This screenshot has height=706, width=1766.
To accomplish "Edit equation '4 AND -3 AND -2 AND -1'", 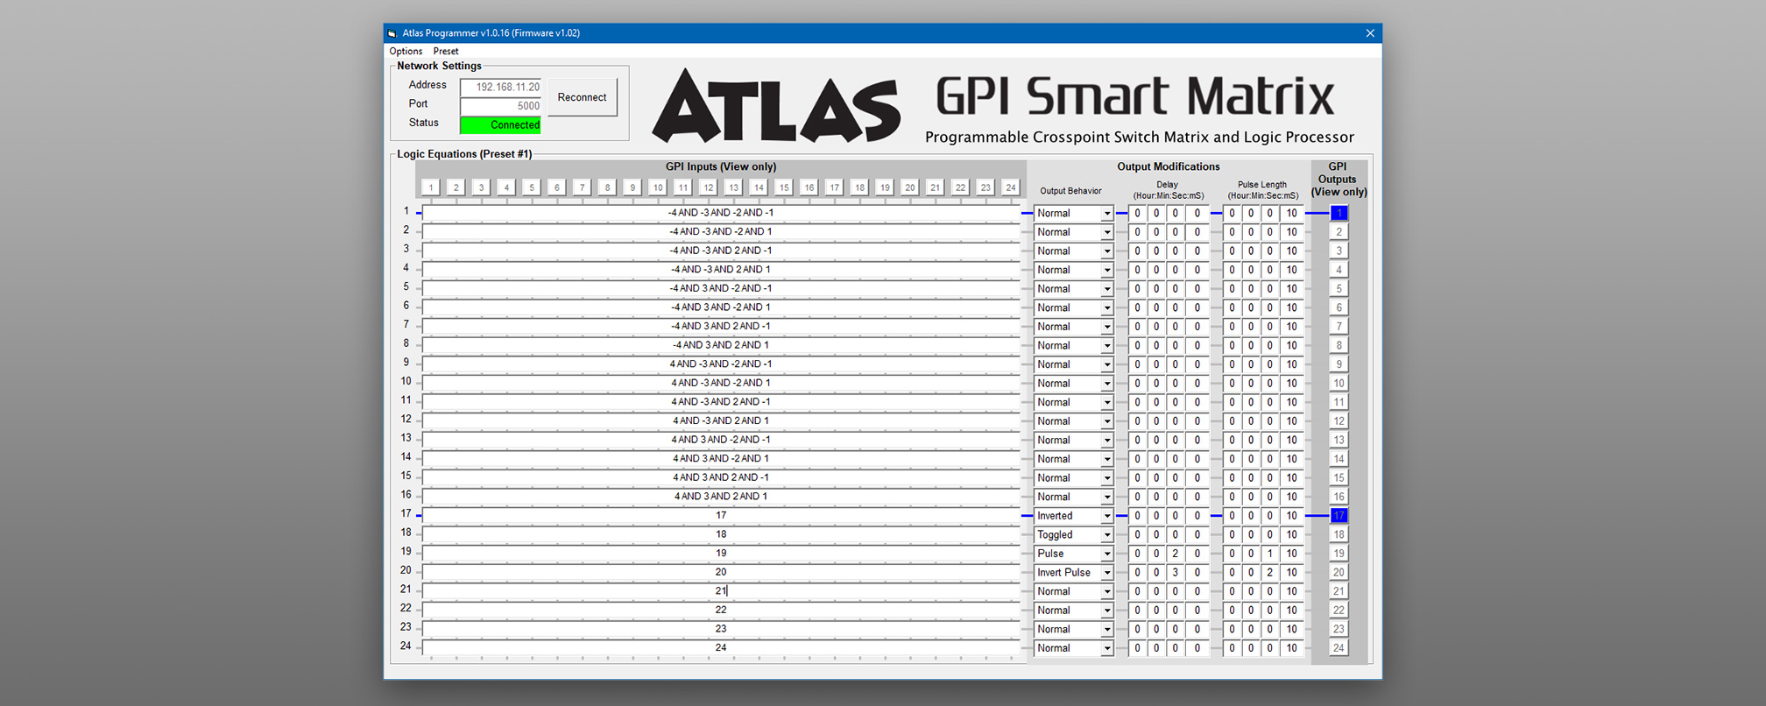I will click(721, 364).
